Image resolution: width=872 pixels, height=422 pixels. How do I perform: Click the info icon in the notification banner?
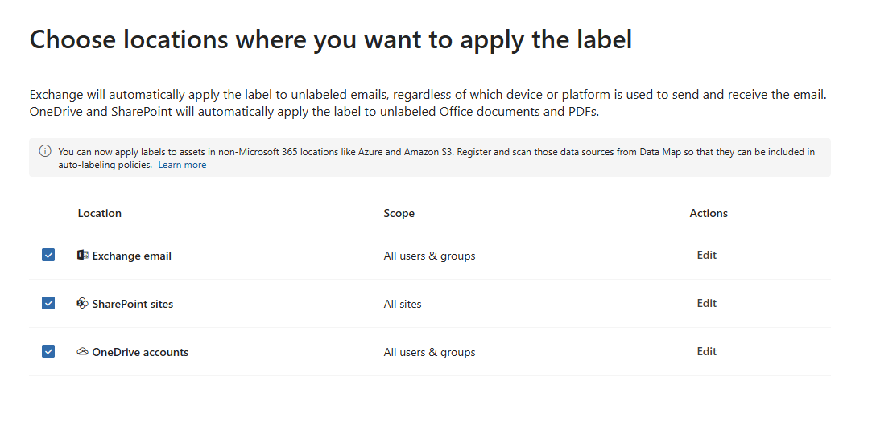point(45,151)
